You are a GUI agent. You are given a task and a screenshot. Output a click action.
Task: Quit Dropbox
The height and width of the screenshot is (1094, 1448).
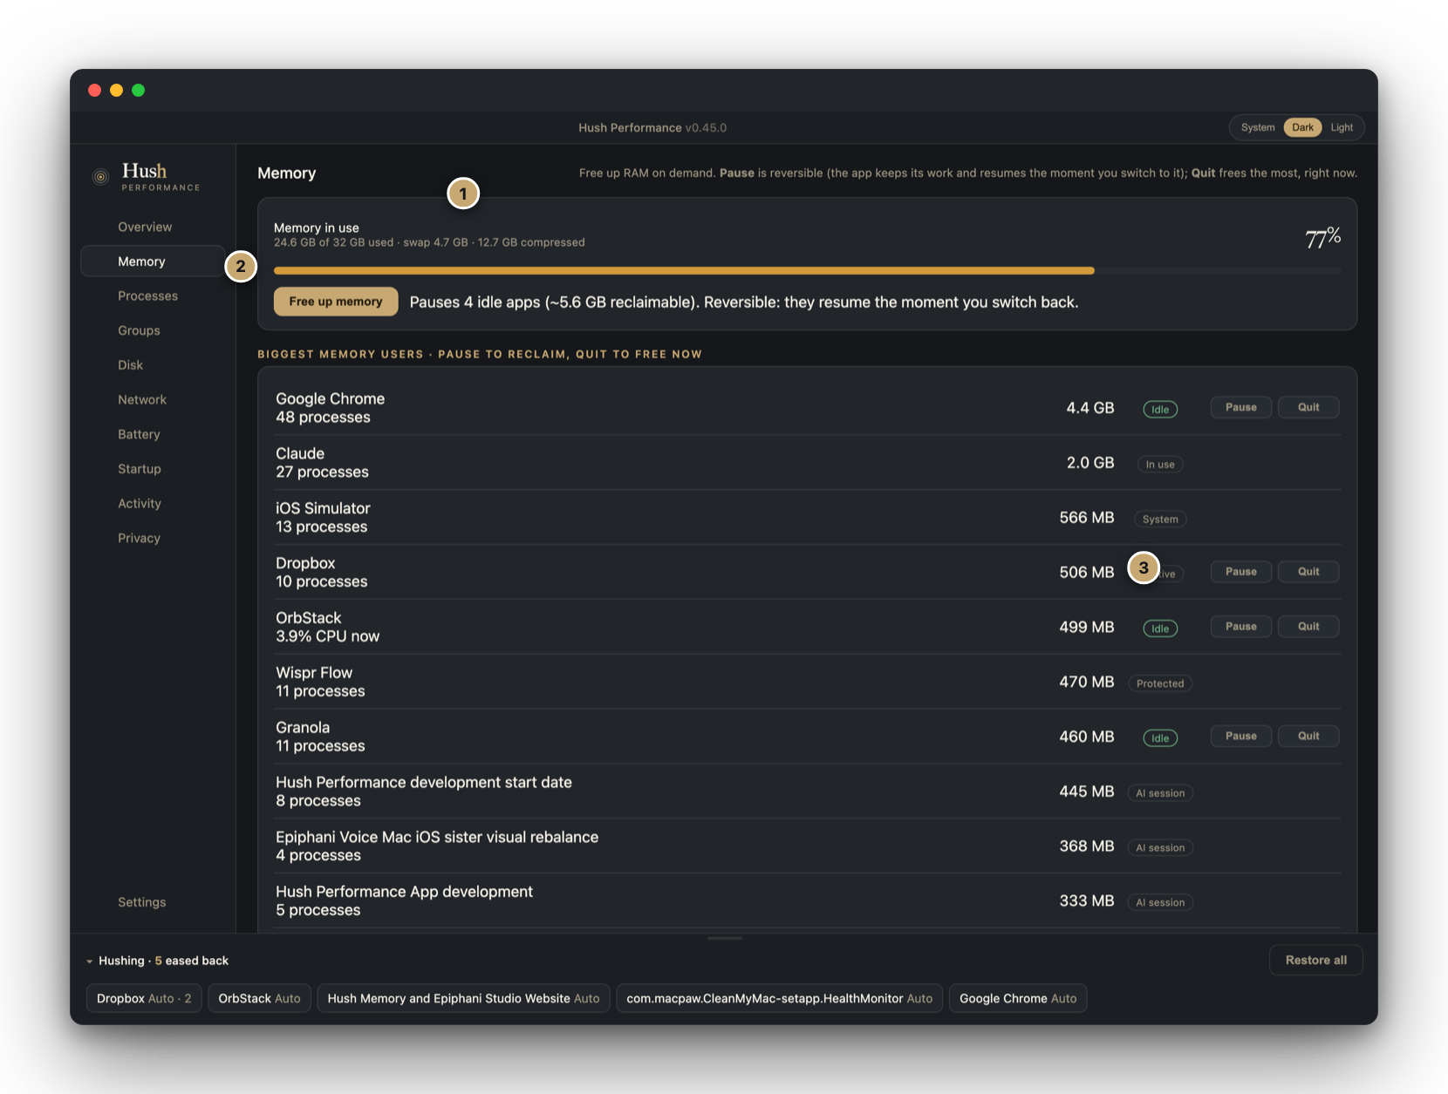click(x=1308, y=572)
